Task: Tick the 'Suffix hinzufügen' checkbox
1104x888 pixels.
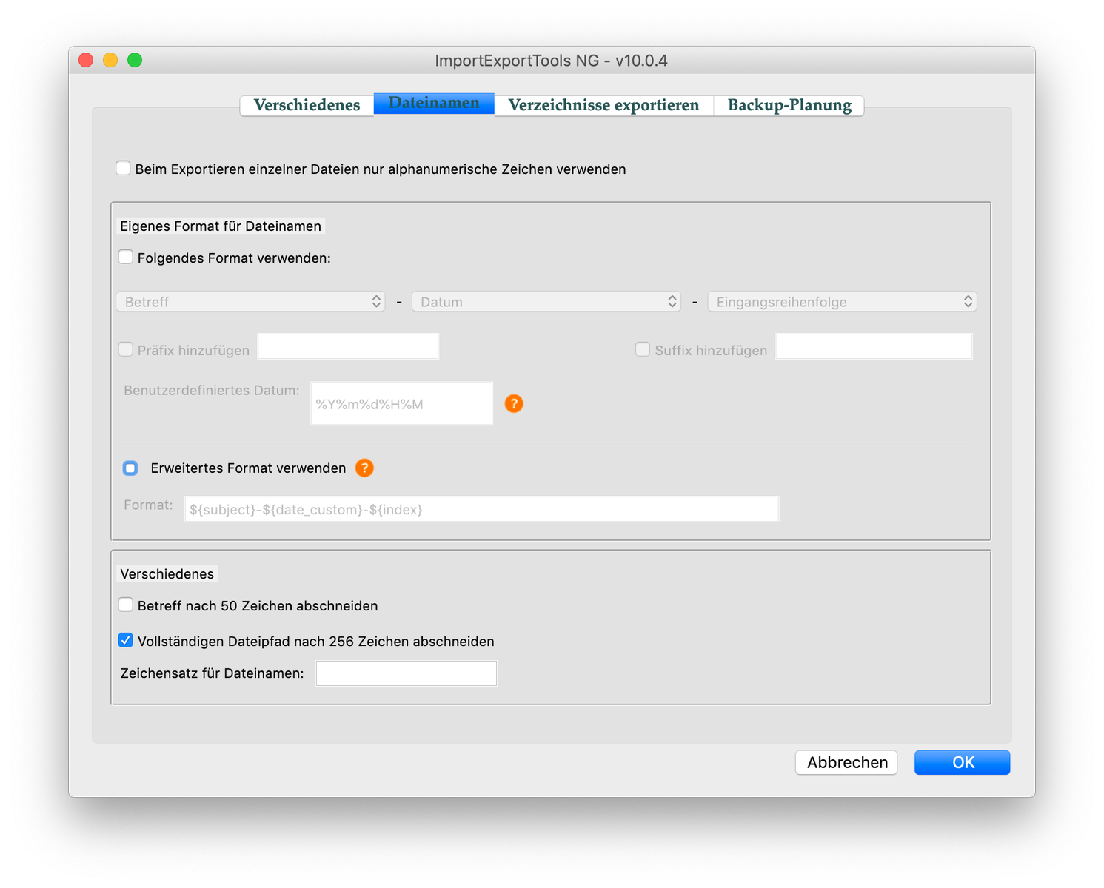Action: [x=643, y=349]
